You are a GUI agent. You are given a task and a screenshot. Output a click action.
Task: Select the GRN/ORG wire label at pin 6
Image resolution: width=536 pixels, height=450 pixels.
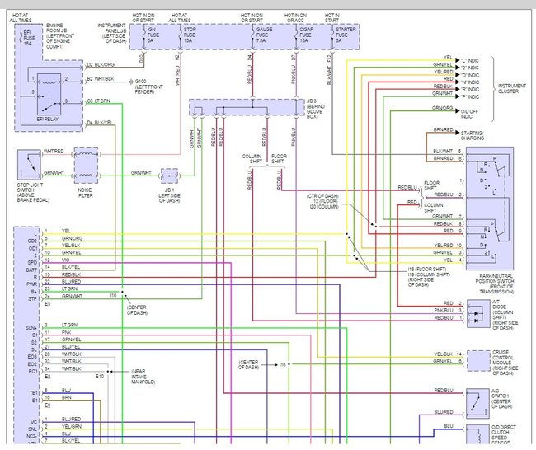coord(72,238)
